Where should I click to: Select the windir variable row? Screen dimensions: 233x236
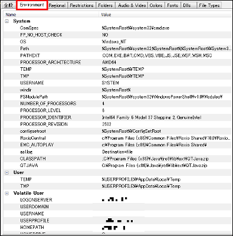coord(117,90)
